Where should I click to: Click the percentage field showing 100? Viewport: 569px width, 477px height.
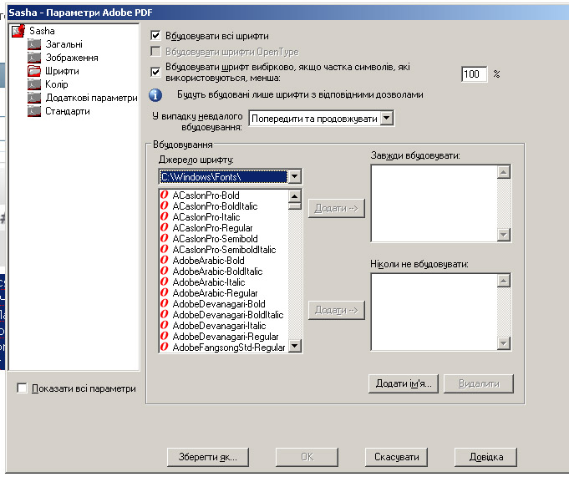pos(474,74)
